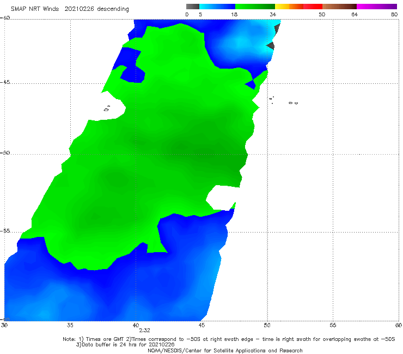The width and height of the screenshot is (403, 354).
Task: Click the 'Data buffer is 24 hrs' note
Action: 125,345
